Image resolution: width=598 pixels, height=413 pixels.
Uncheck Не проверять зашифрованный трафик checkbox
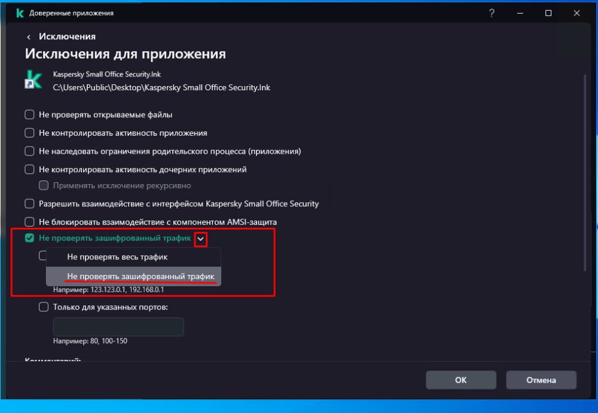(29, 238)
